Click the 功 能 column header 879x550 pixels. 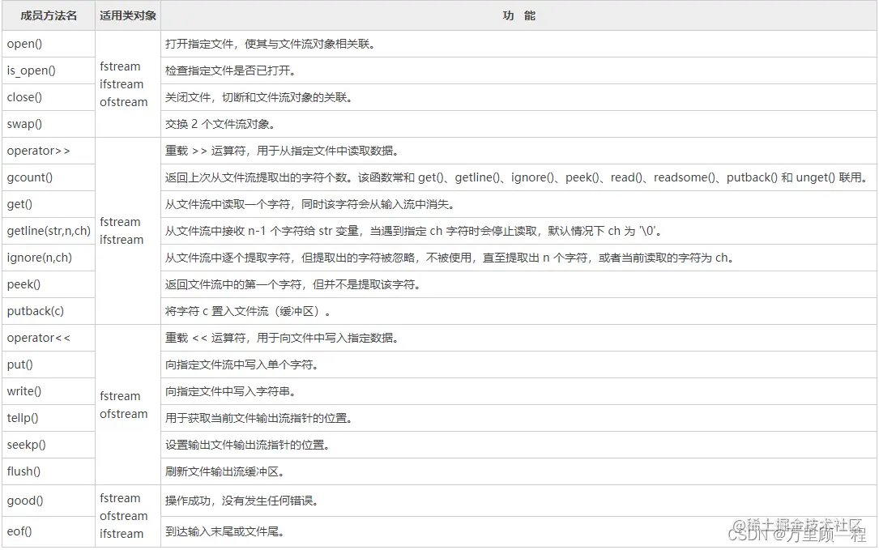[x=518, y=15]
